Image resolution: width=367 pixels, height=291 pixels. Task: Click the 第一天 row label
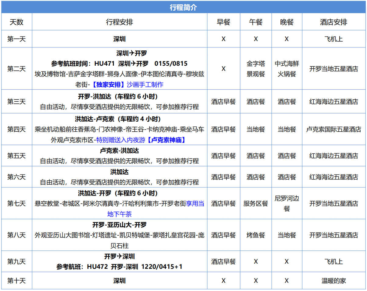click(16, 39)
